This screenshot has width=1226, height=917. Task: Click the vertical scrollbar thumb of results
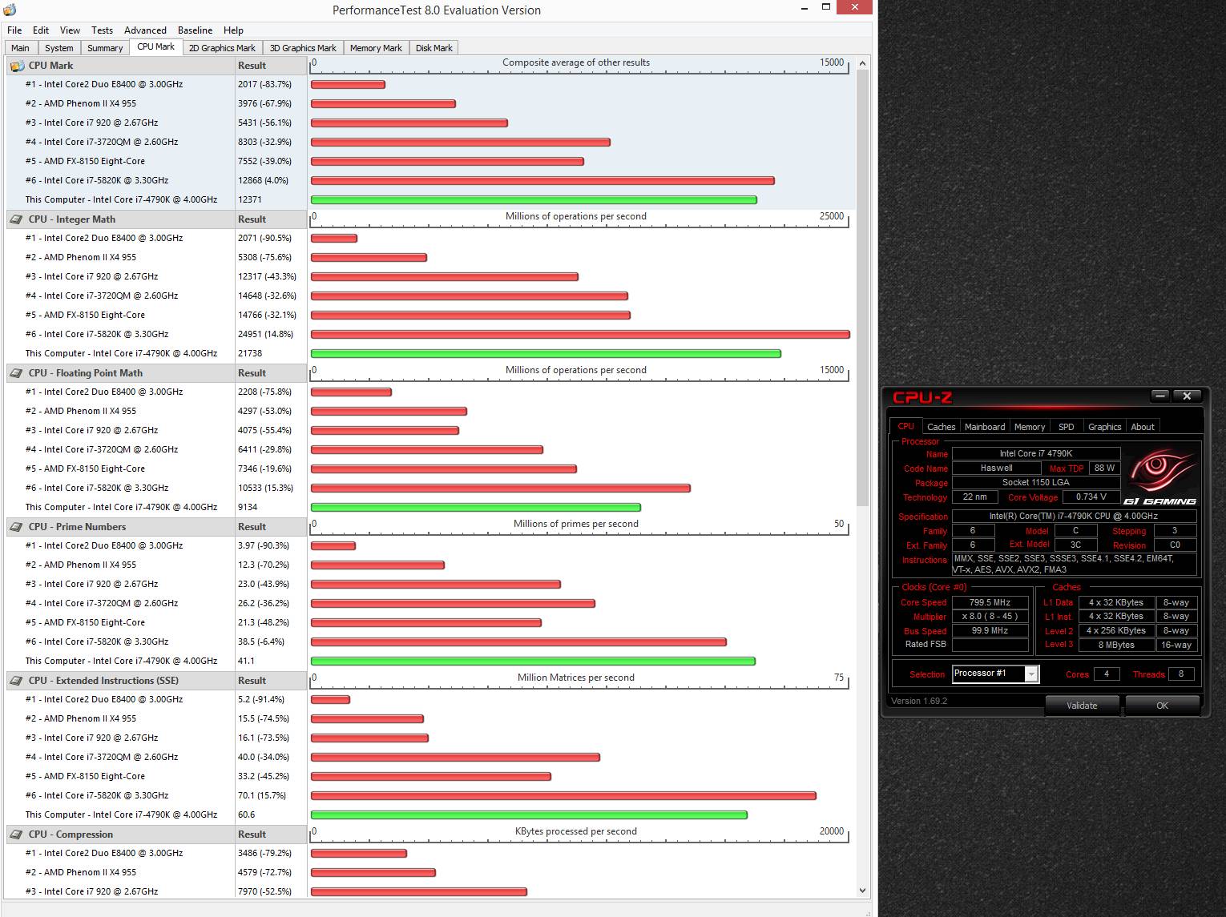[x=862, y=288]
